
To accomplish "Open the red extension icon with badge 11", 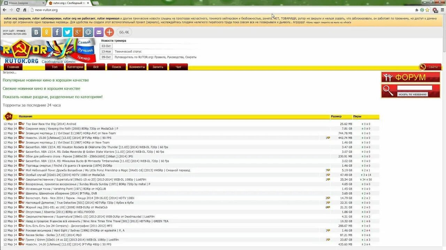I will click(x=435, y=10).
